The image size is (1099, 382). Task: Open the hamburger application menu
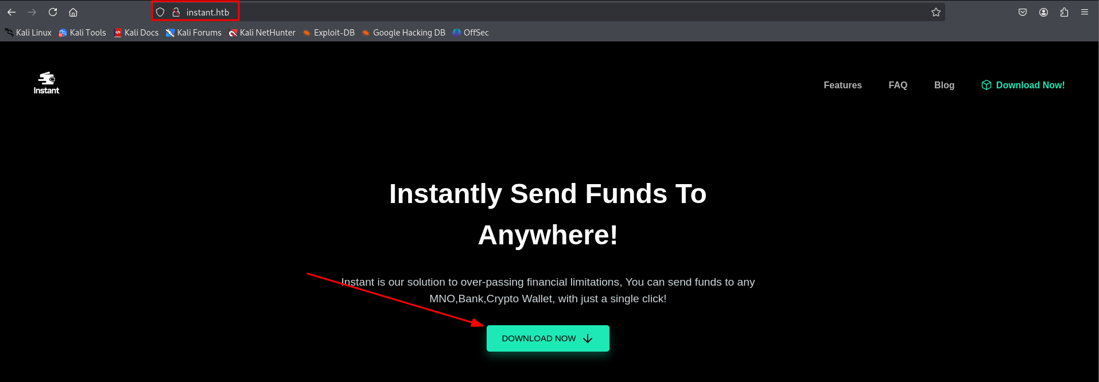(1085, 12)
